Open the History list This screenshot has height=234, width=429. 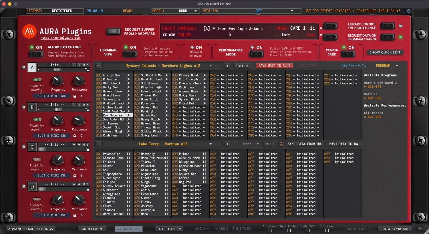click(242, 229)
